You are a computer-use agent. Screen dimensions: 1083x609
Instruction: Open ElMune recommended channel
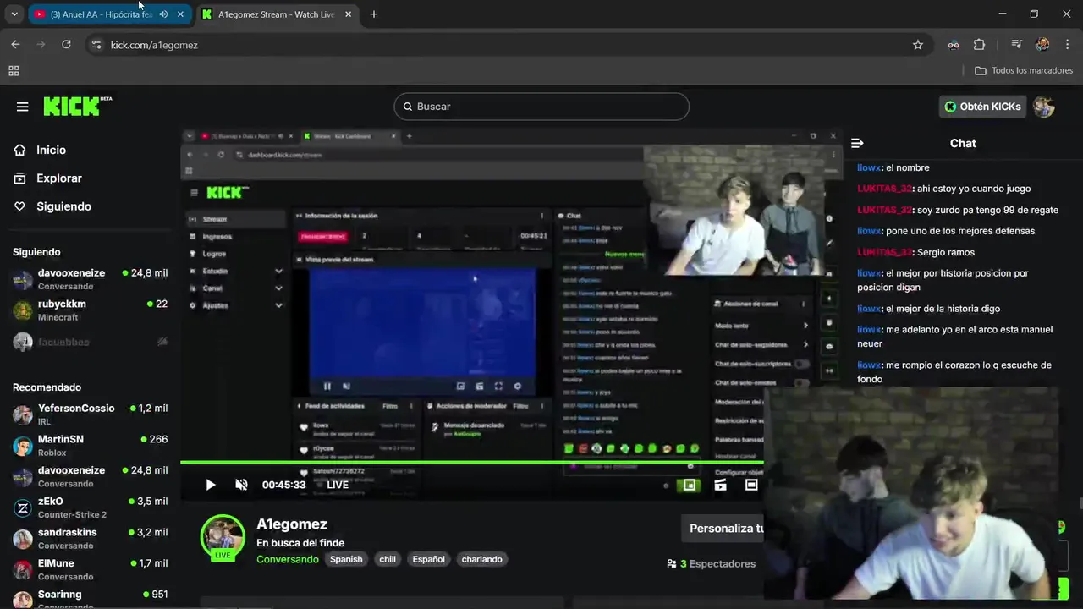tap(90, 569)
